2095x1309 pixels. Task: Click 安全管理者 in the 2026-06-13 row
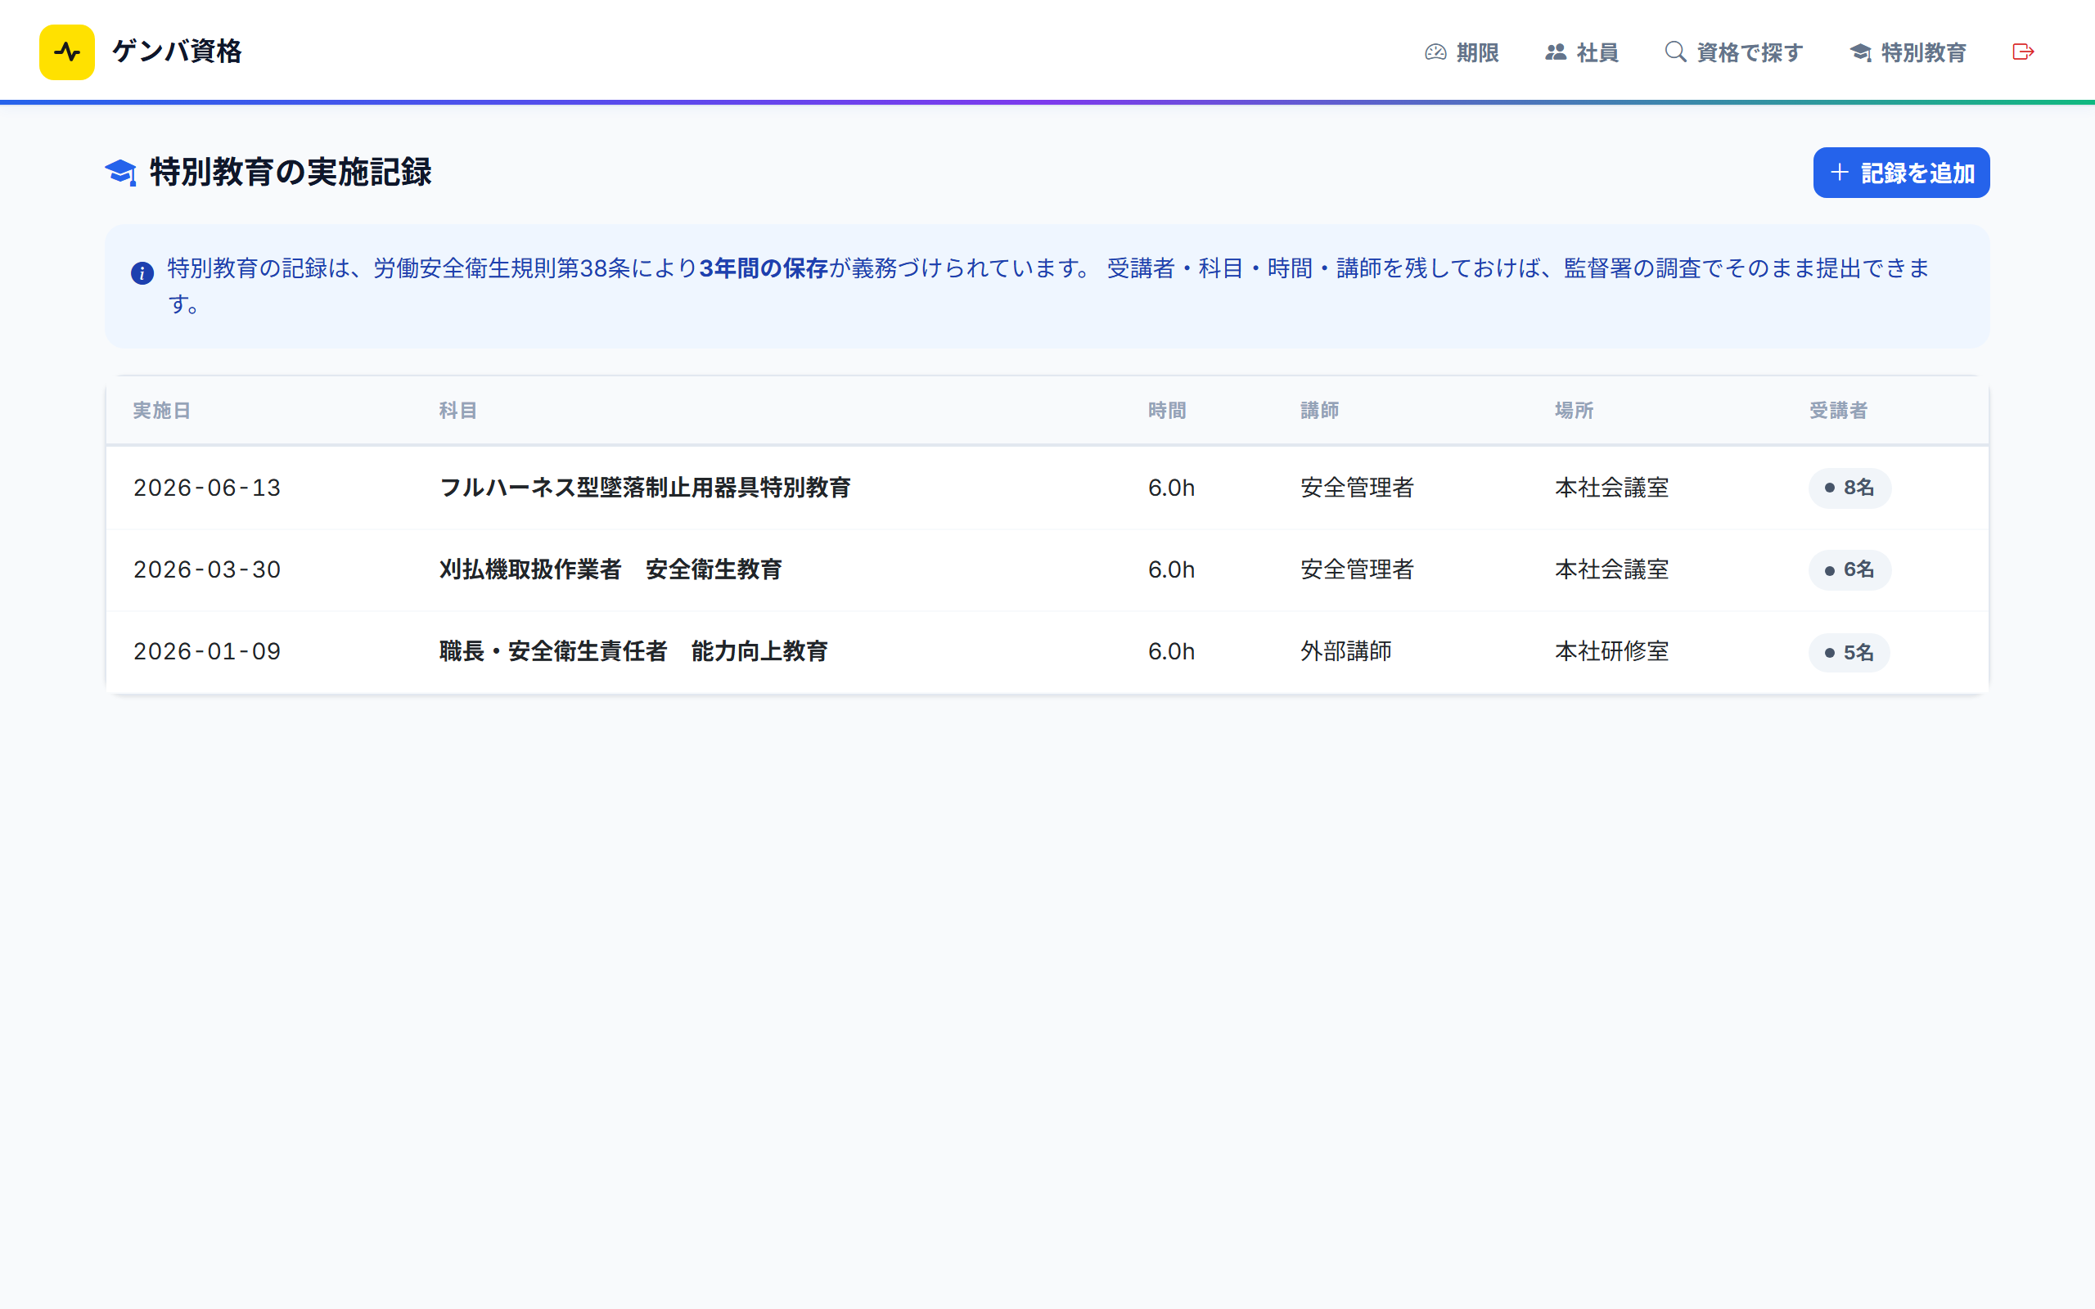pyautogui.click(x=1358, y=488)
